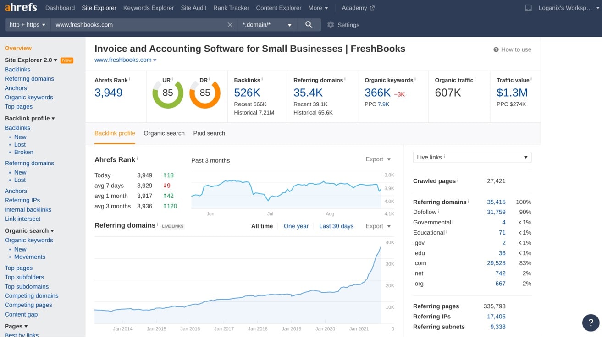Image resolution: width=602 pixels, height=339 pixels.
Task: Switch to Organic search tab
Action: pyautogui.click(x=164, y=133)
